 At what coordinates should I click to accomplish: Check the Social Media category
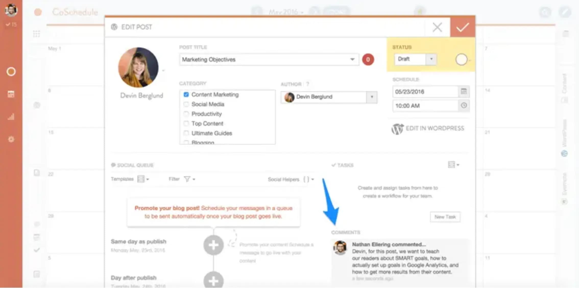coord(186,104)
